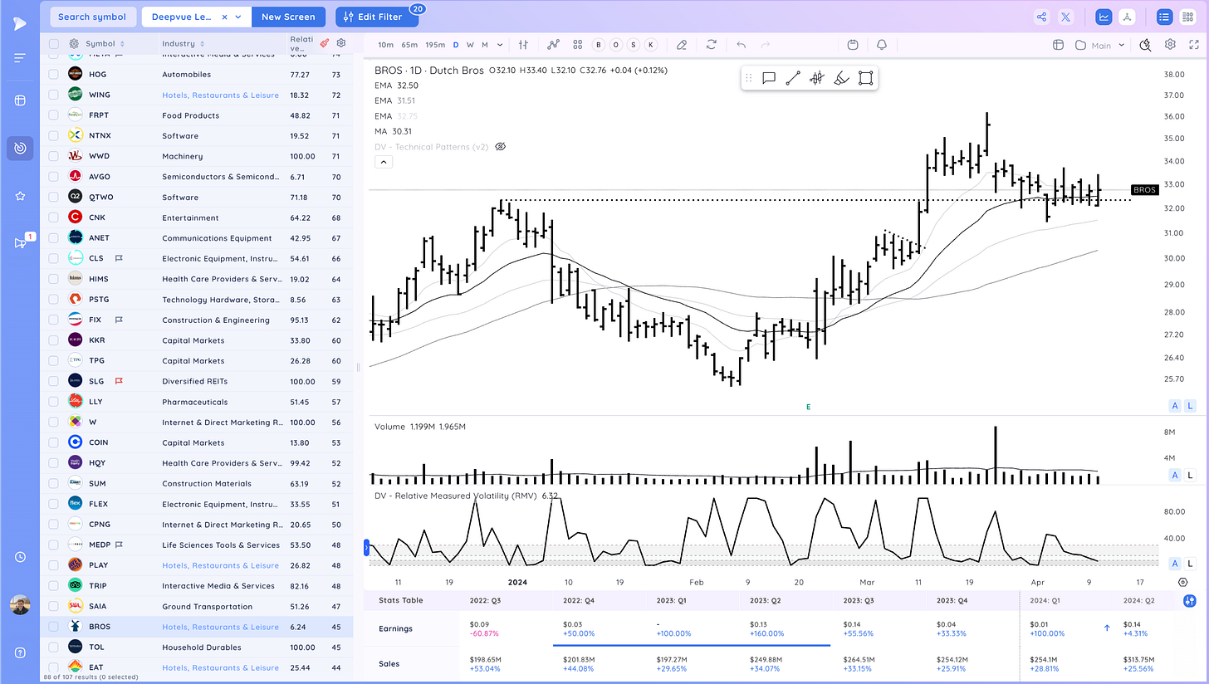Toggle the O circle button
Screen dimensions: 1209x684
coord(616,45)
